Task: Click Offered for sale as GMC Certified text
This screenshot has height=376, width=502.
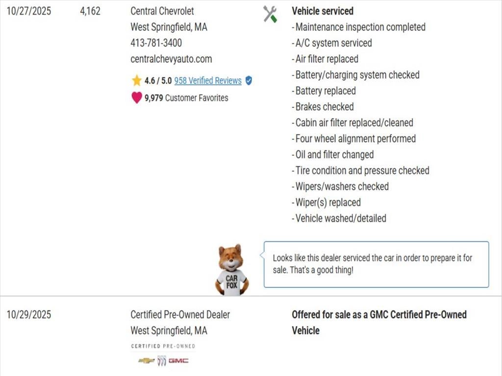Action: coord(379,315)
